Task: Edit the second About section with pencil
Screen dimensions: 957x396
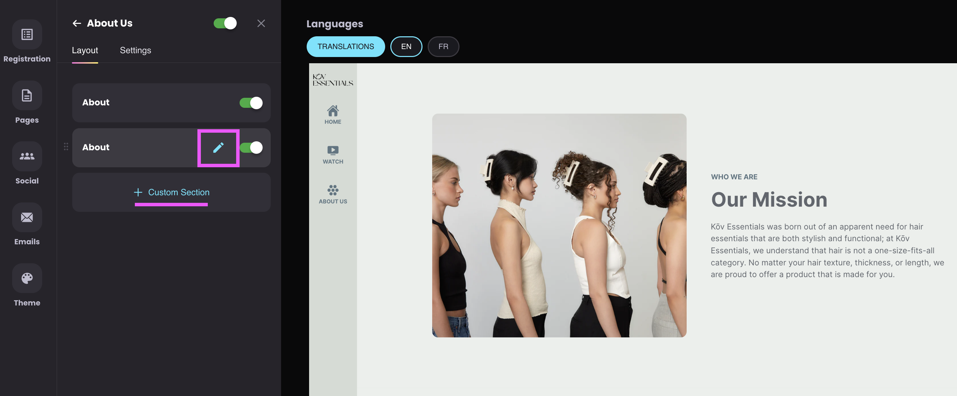Action: click(x=218, y=148)
